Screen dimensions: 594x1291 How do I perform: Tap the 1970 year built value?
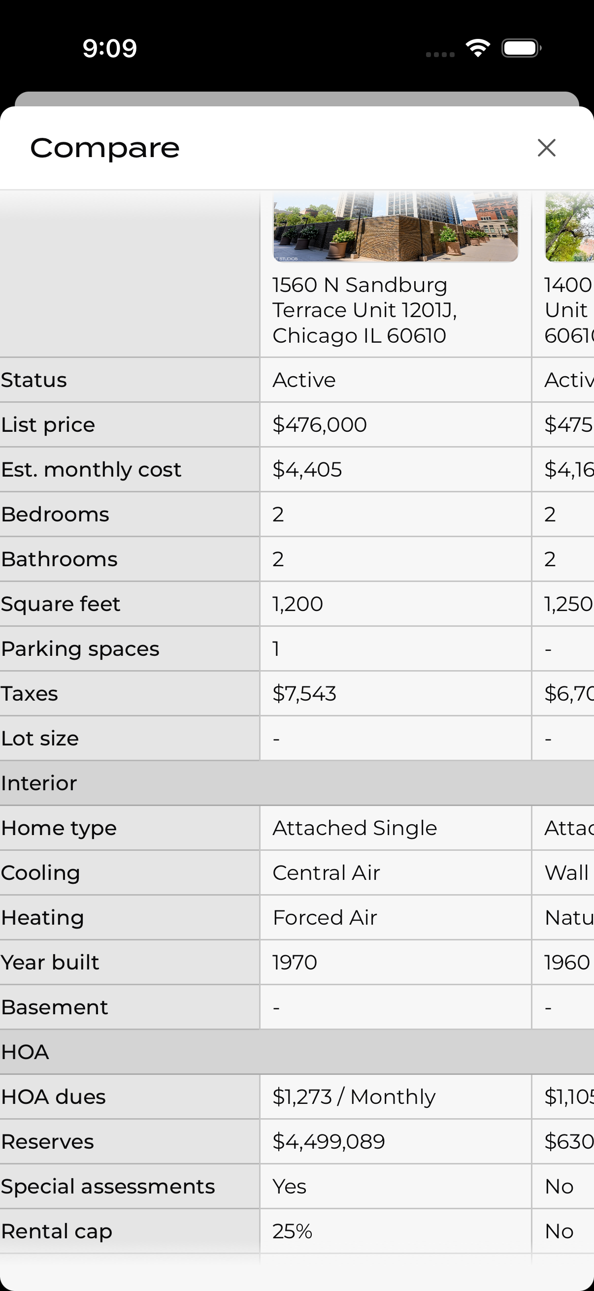point(294,962)
